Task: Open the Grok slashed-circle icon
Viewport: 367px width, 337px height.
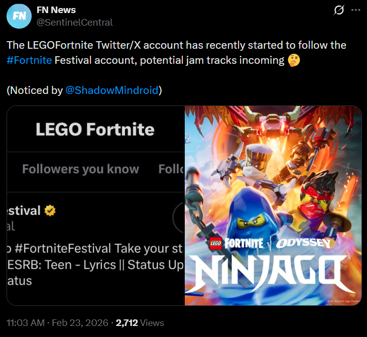Action: coord(338,10)
